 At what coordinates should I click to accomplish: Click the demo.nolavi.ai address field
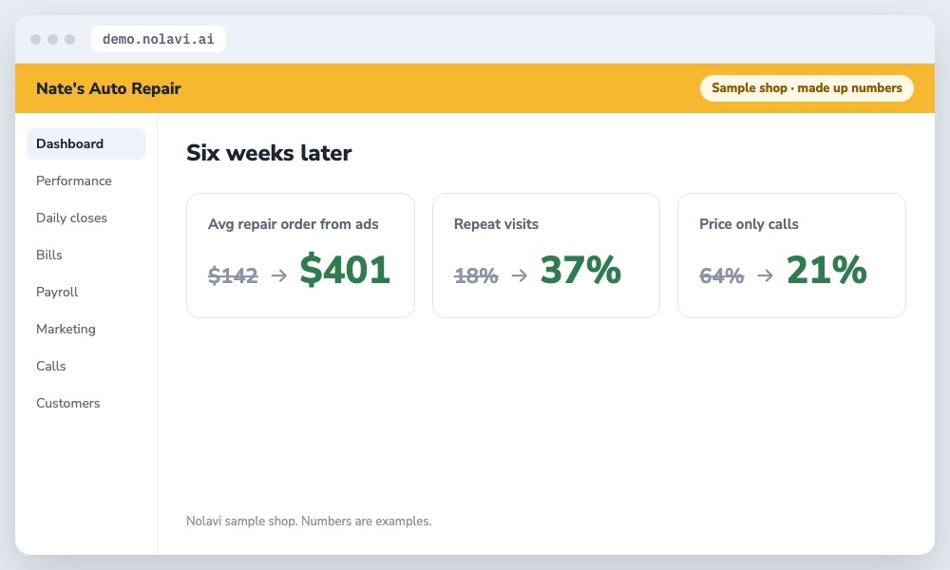coord(158,39)
